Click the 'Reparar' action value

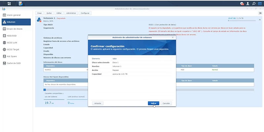pos(115,70)
